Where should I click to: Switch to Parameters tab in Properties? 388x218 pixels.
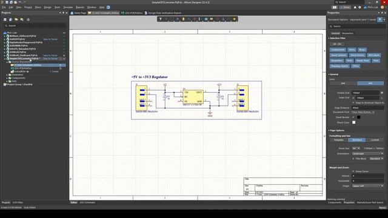347,33
